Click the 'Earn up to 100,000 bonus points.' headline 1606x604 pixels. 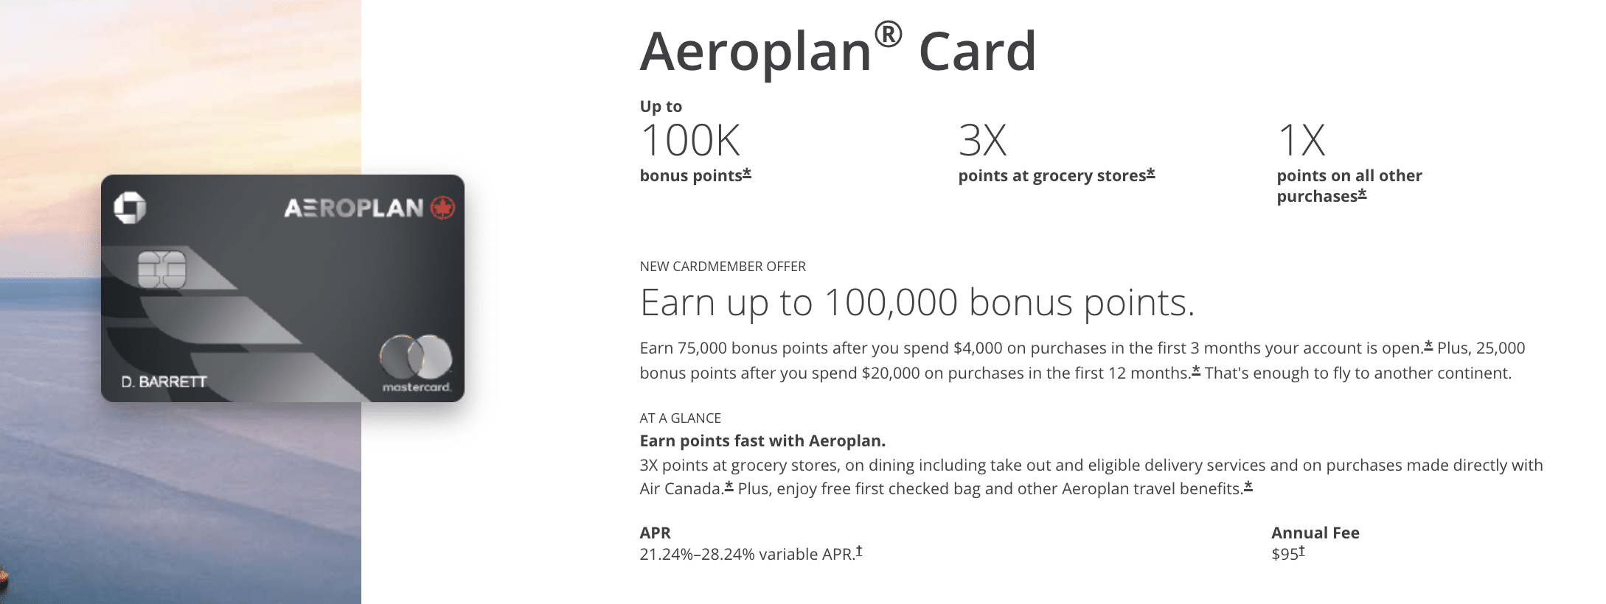coord(917,303)
